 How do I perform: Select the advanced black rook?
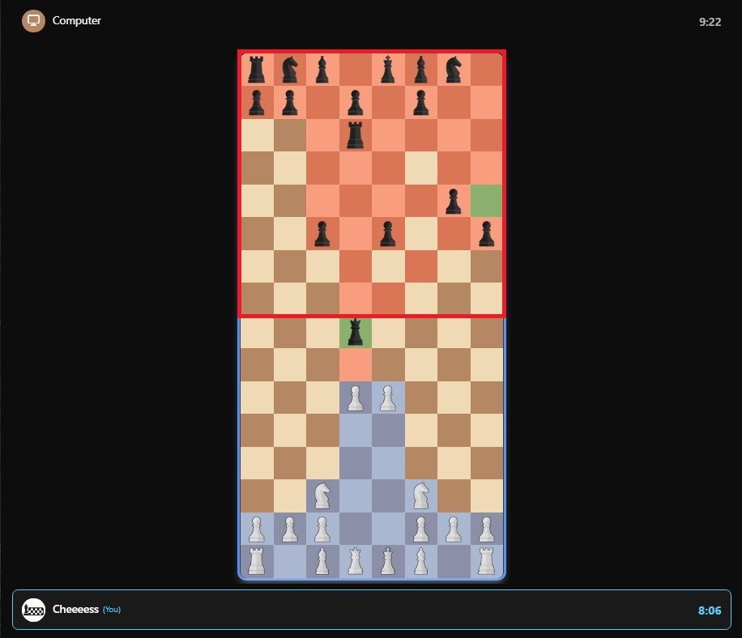[x=355, y=136]
